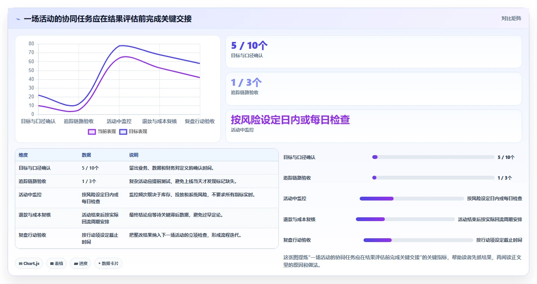Select the Chart.js tag chip
This screenshot has width=537, height=284.
coord(29,263)
